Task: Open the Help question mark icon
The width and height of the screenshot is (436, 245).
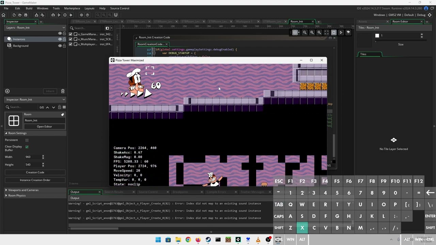Action: point(88,15)
